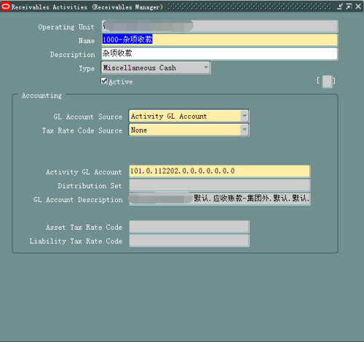This screenshot has height=342, width=364.
Task: Click the Oracle logo icon in title bar
Action: pyautogui.click(x=6, y=7)
